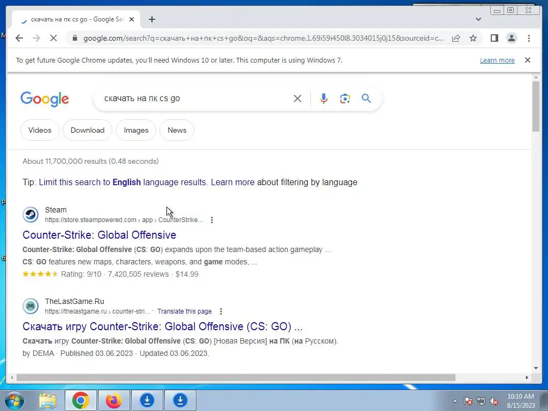Open Learn more about Chrome updates
This screenshot has width=548, height=411.
(x=497, y=60)
